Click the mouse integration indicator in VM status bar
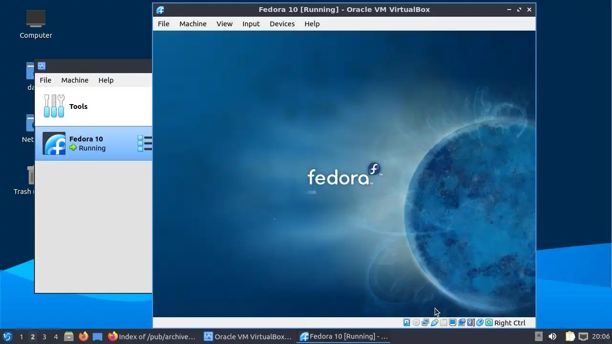Screen dimensions: 612x344 (x=480, y=322)
